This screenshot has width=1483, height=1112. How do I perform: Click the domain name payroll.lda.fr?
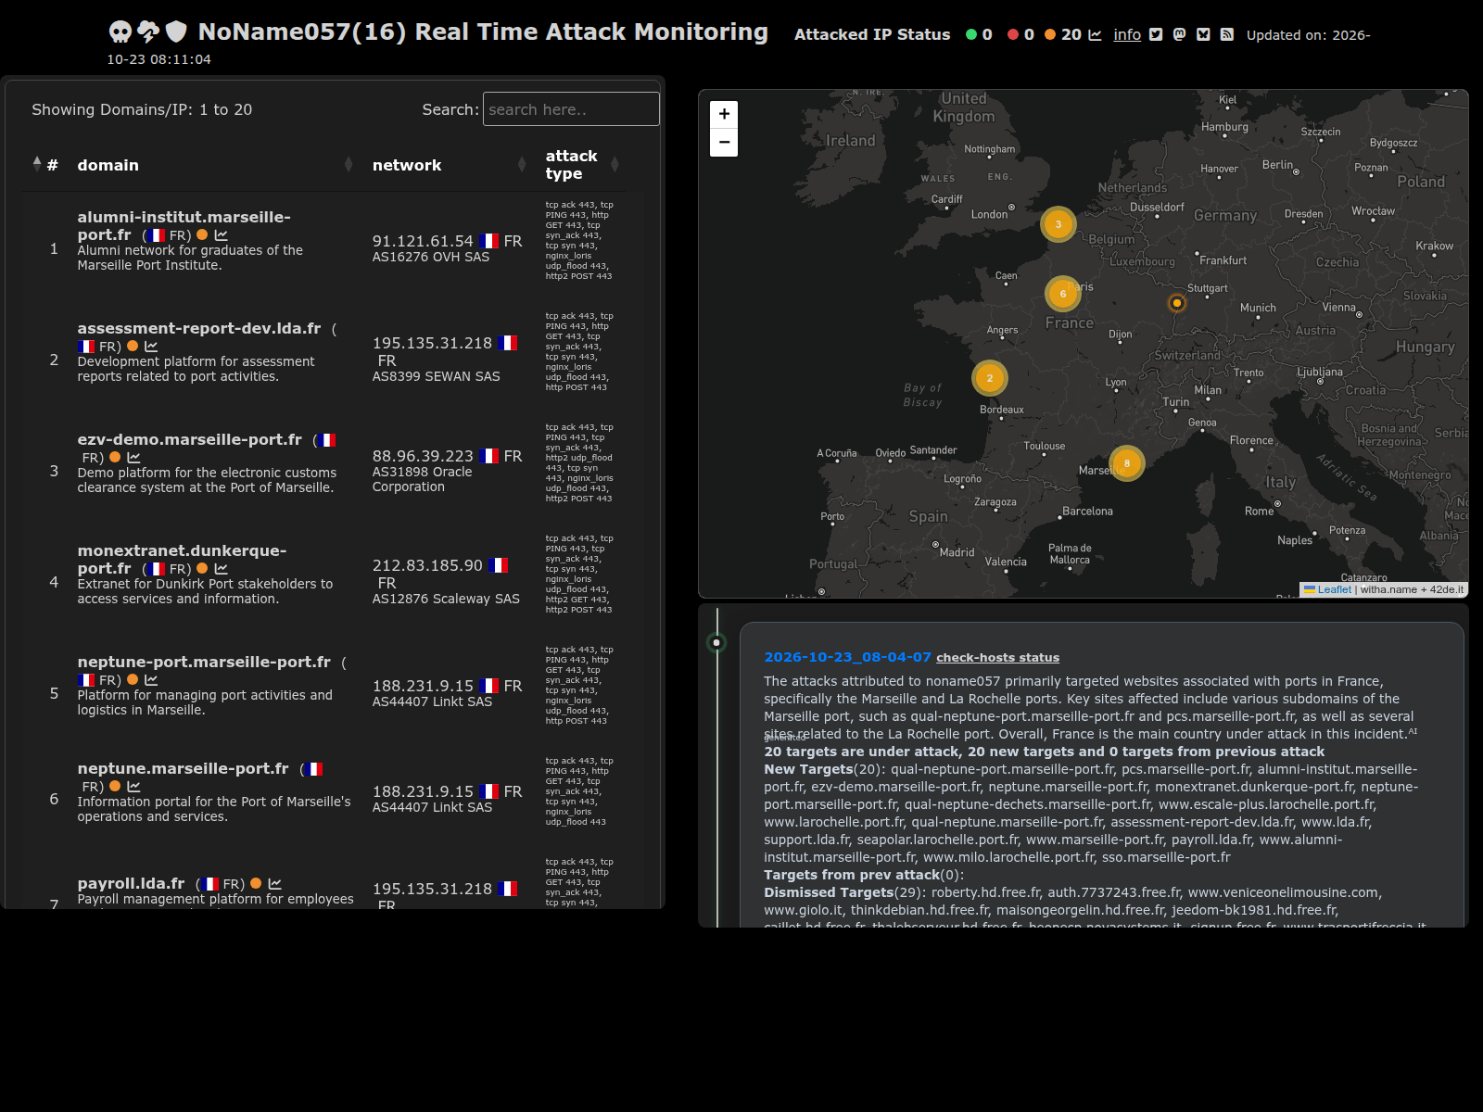(x=131, y=884)
